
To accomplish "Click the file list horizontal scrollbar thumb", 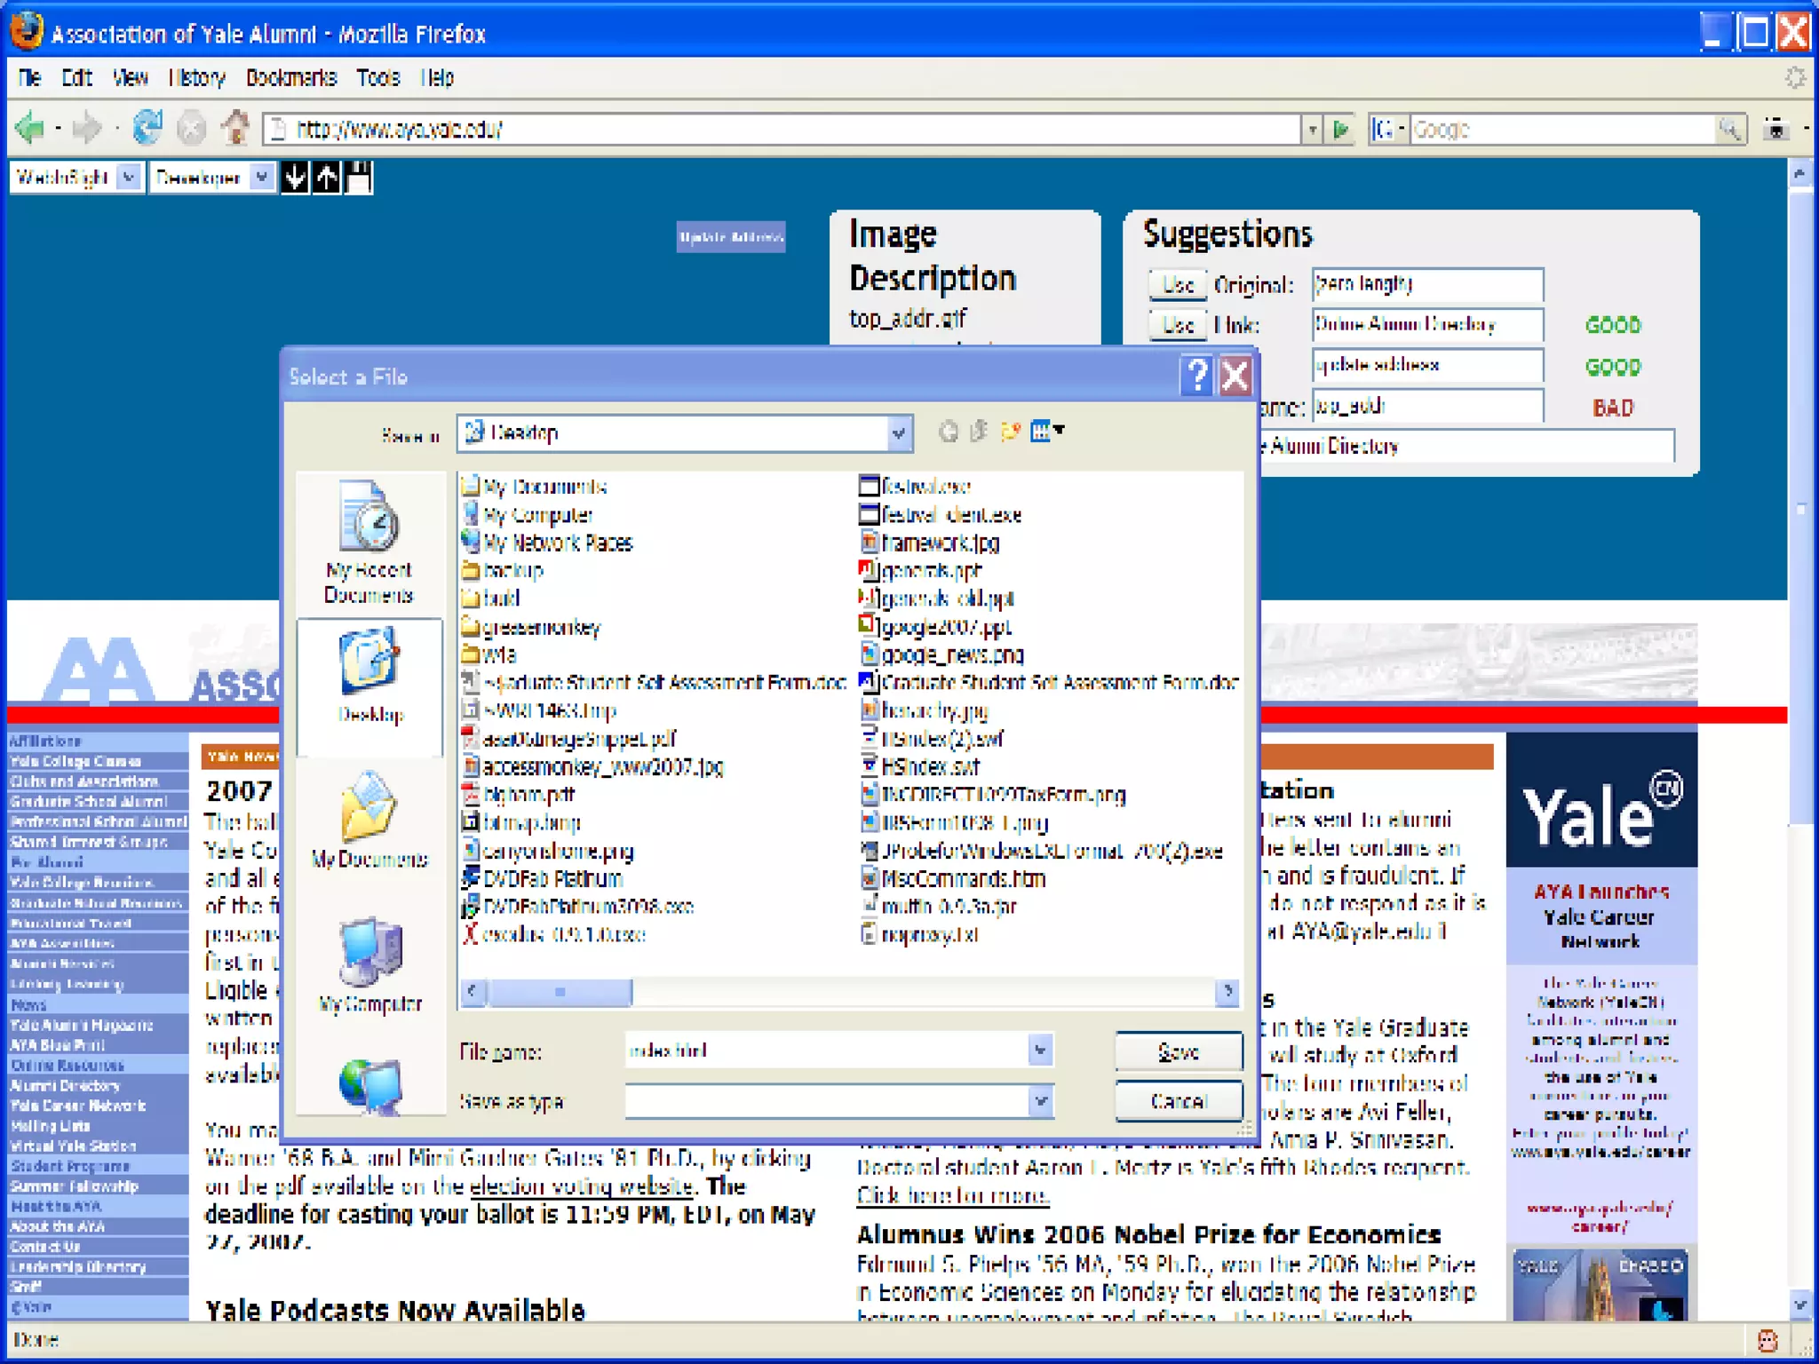I will click(x=560, y=991).
